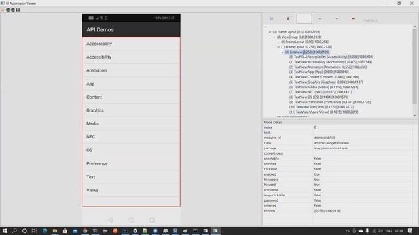The width and height of the screenshot is (419, 235).
Task: Click the package value io.appium.android.apis
Action: pyautogui.click(x=331, y=148)
